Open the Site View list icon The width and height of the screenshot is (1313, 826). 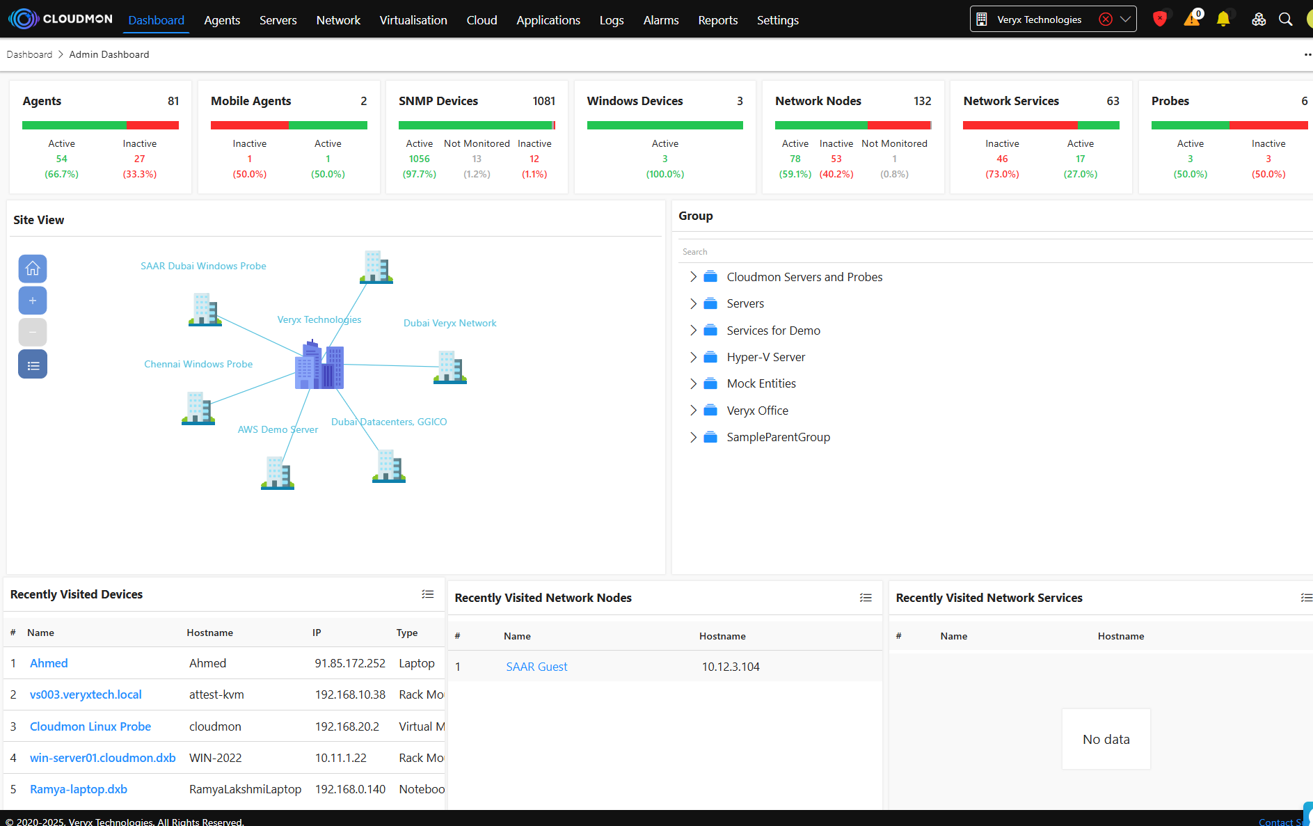[33, 365]
